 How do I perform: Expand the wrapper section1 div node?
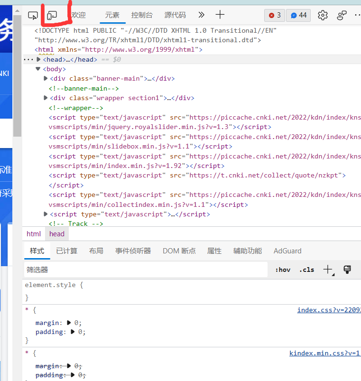46,98
